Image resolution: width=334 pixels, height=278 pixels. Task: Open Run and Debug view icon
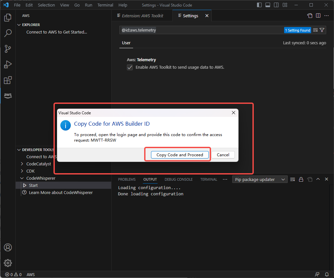pos(8,64)
